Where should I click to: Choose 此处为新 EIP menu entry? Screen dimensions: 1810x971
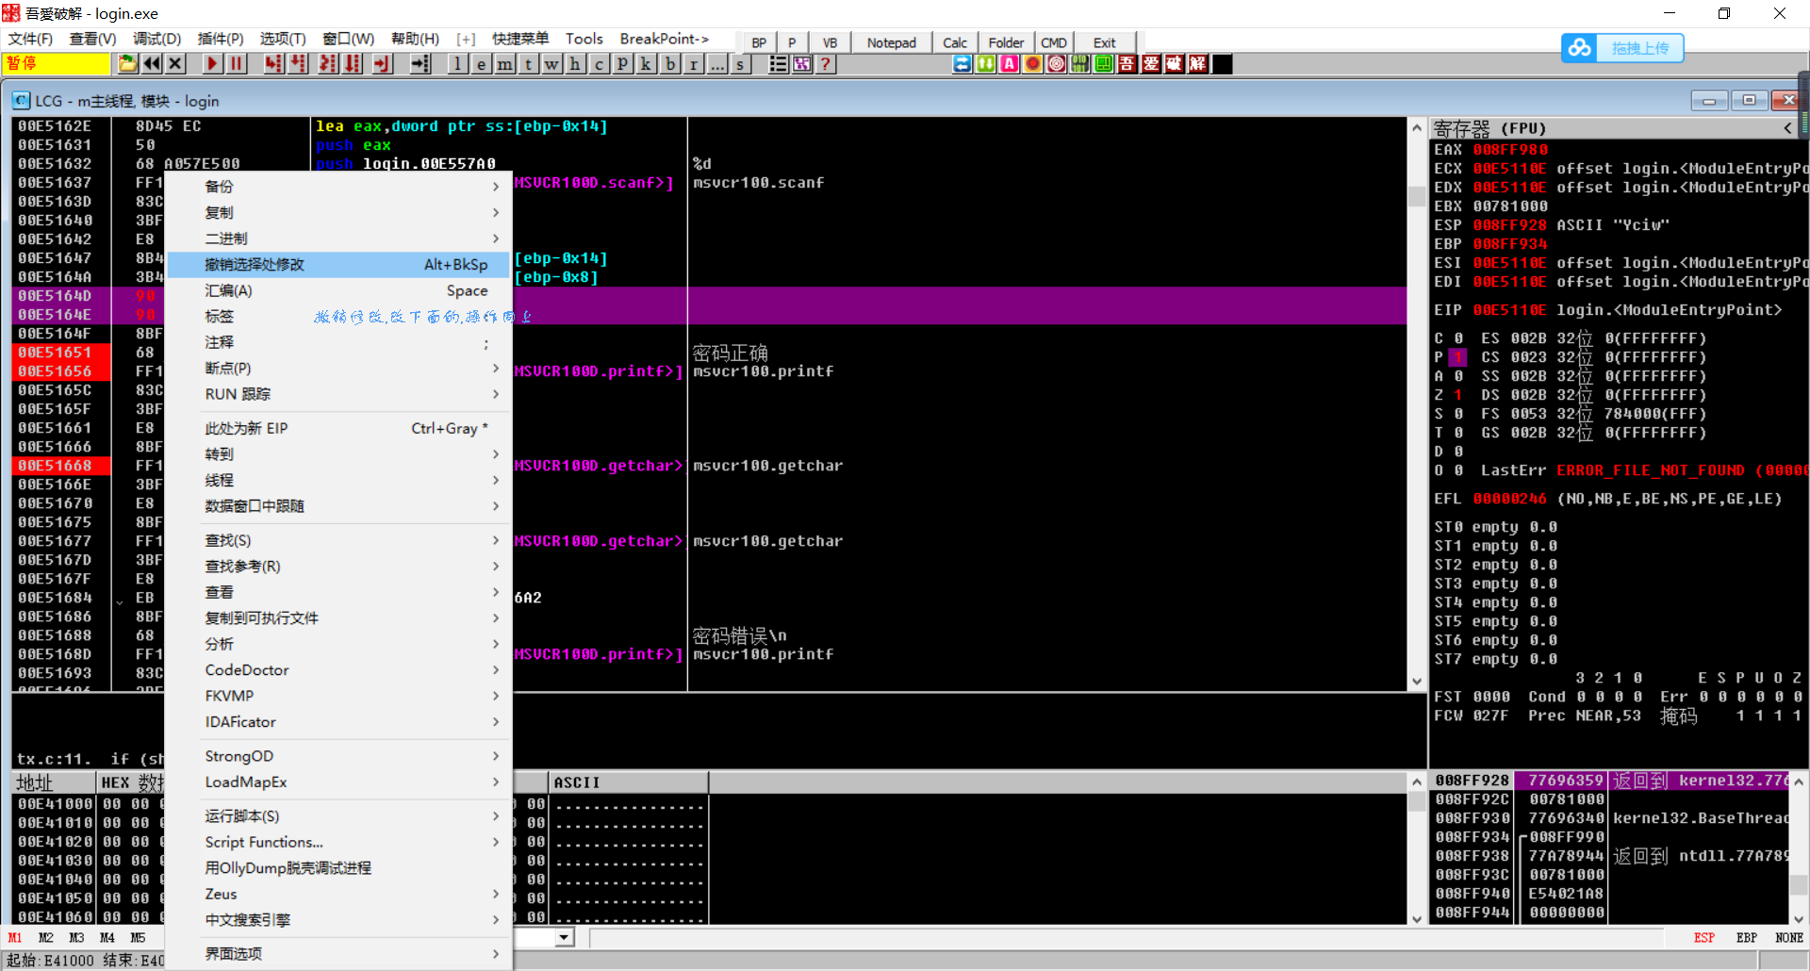coord(339,428)
